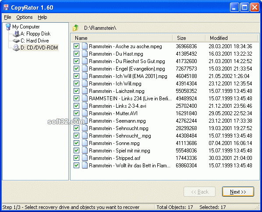Click the size value 69860304

pyautogui.click(x=186, y=166)
